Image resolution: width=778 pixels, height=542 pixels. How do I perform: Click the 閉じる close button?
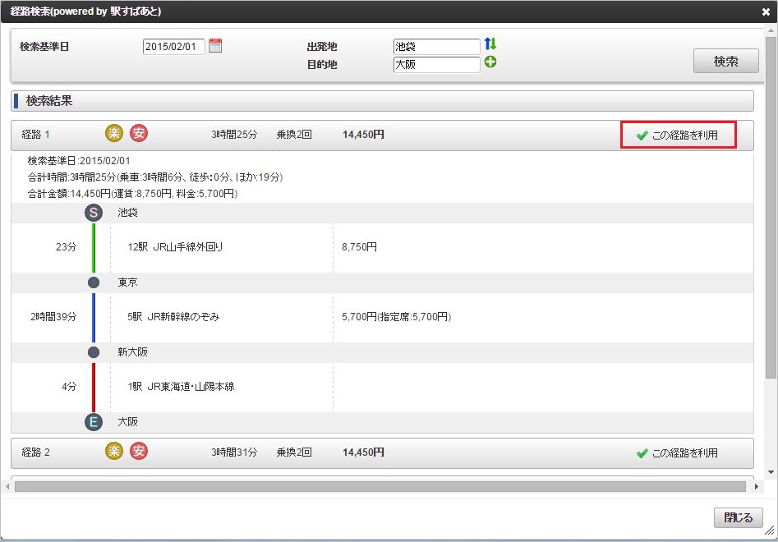(x=739, y=517)
